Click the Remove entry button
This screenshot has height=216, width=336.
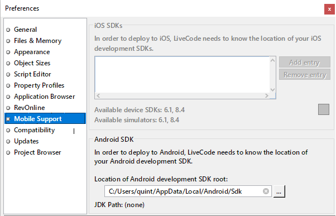[305, 75]
